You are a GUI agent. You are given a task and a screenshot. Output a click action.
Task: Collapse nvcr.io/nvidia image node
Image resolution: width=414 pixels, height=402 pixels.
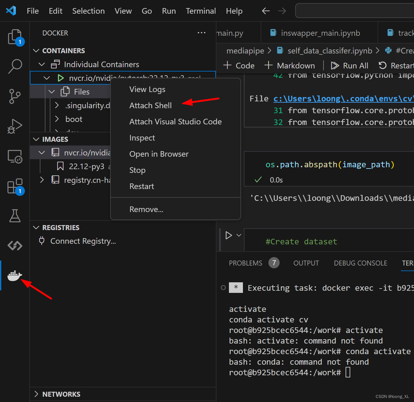[x=42, y=153]
